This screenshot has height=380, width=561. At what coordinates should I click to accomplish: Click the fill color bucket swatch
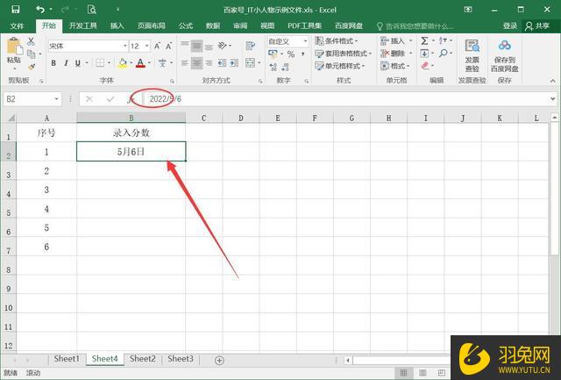(123, 63)
